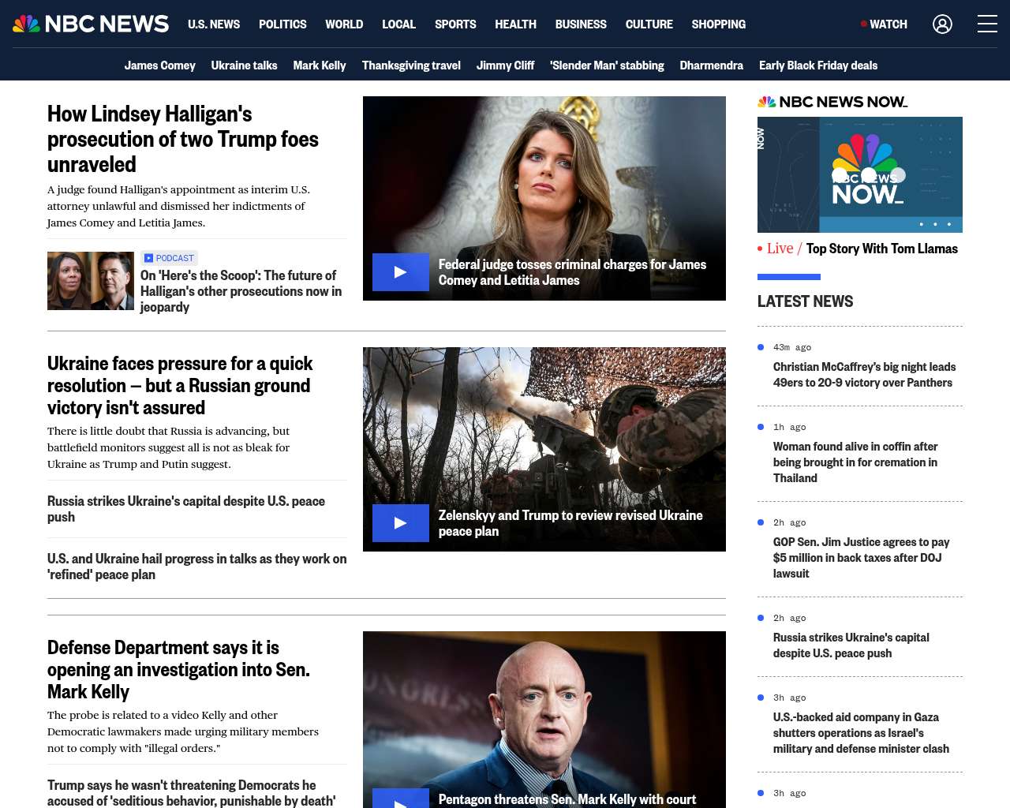Go to the Culture section
Viewport: 1010px width, 808px height.
click(x=649, y=24)
